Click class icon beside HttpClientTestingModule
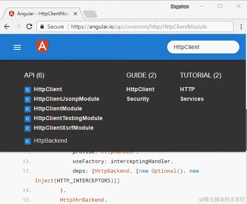Screen dimensions: 247x204 coord(28,118)
